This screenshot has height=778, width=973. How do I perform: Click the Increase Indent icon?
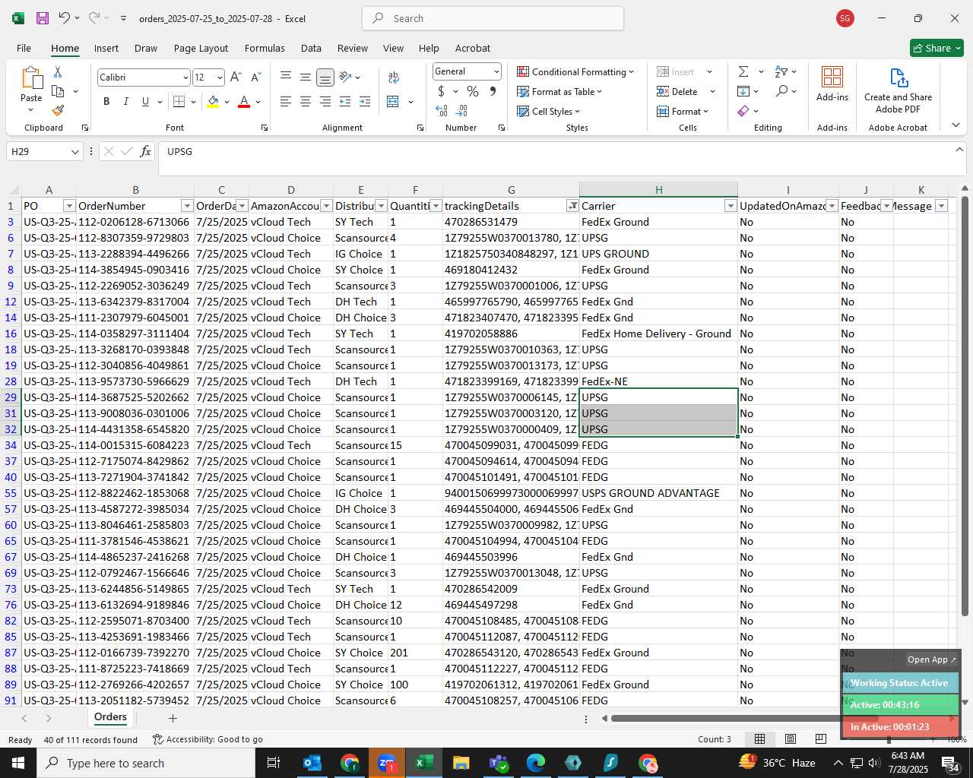click(365, 102)
